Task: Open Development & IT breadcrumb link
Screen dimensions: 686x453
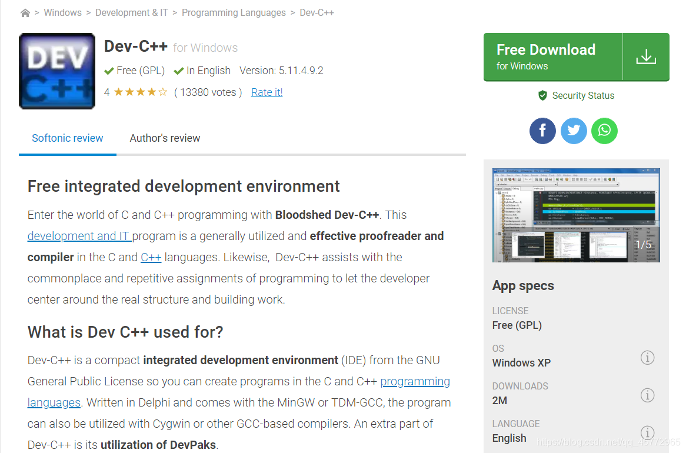Action: (132, 13)
